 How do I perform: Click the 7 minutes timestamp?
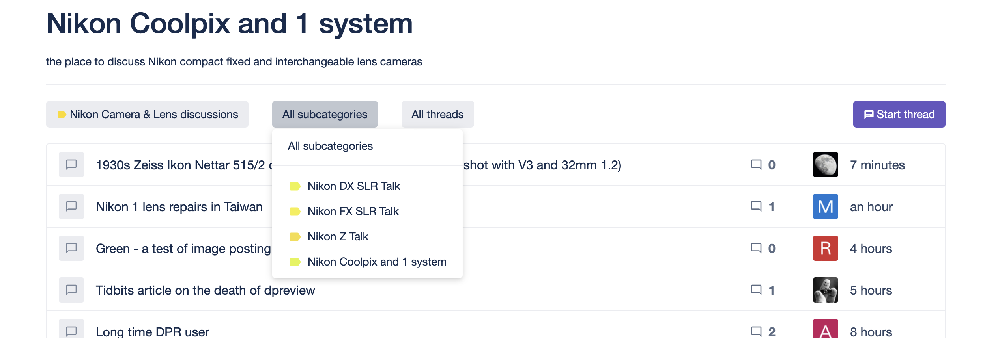click(x=877, y=165)
